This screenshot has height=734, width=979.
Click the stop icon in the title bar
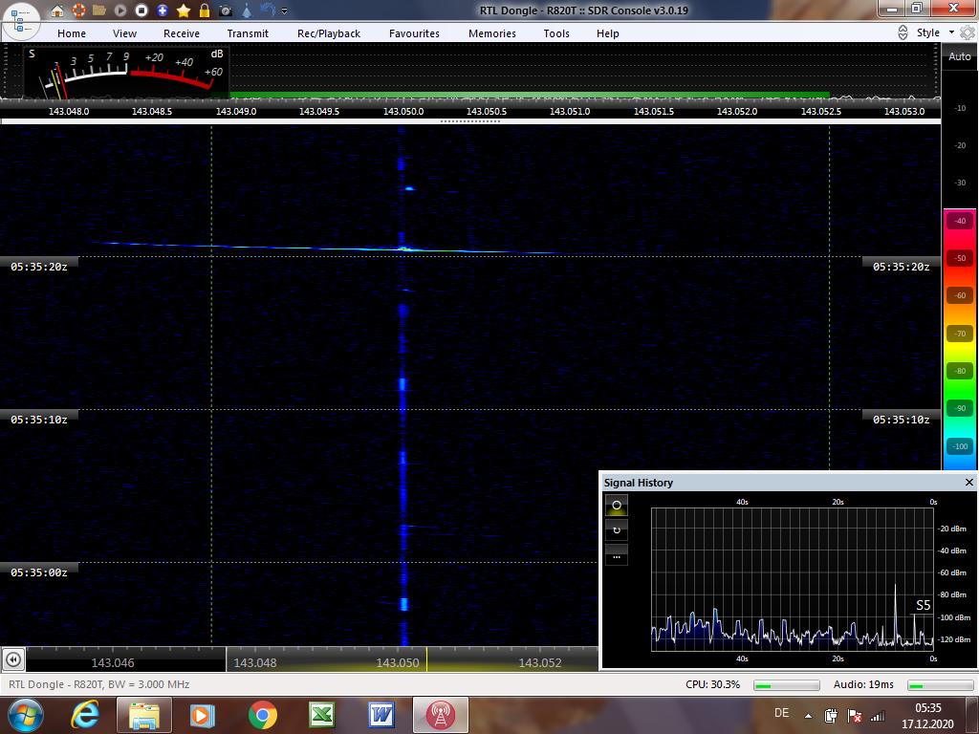[x=141, y=10]
